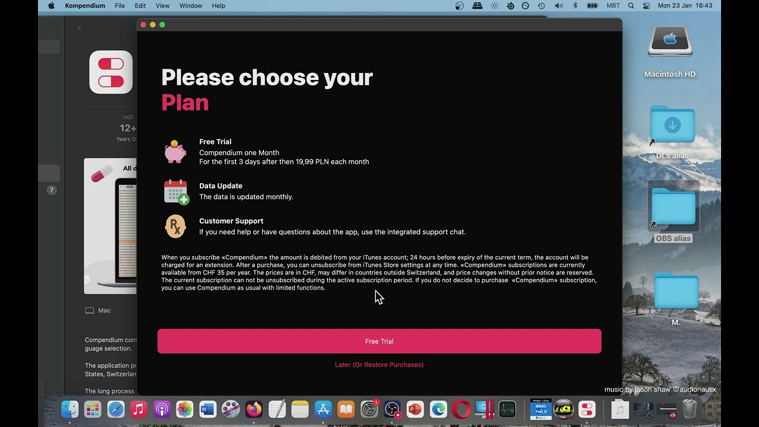Open the Edit menu
Viewport: 759px width, 427px height.
click(140, 5)
